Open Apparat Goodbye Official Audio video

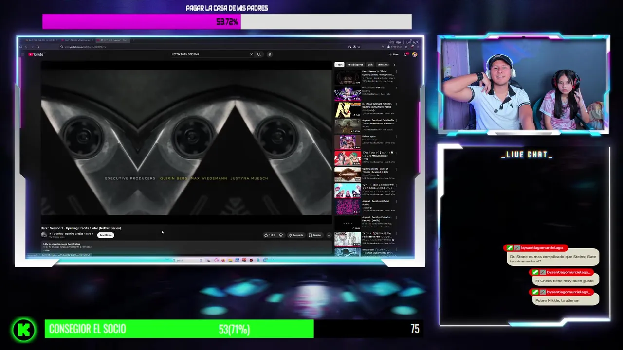coord(348,207)
